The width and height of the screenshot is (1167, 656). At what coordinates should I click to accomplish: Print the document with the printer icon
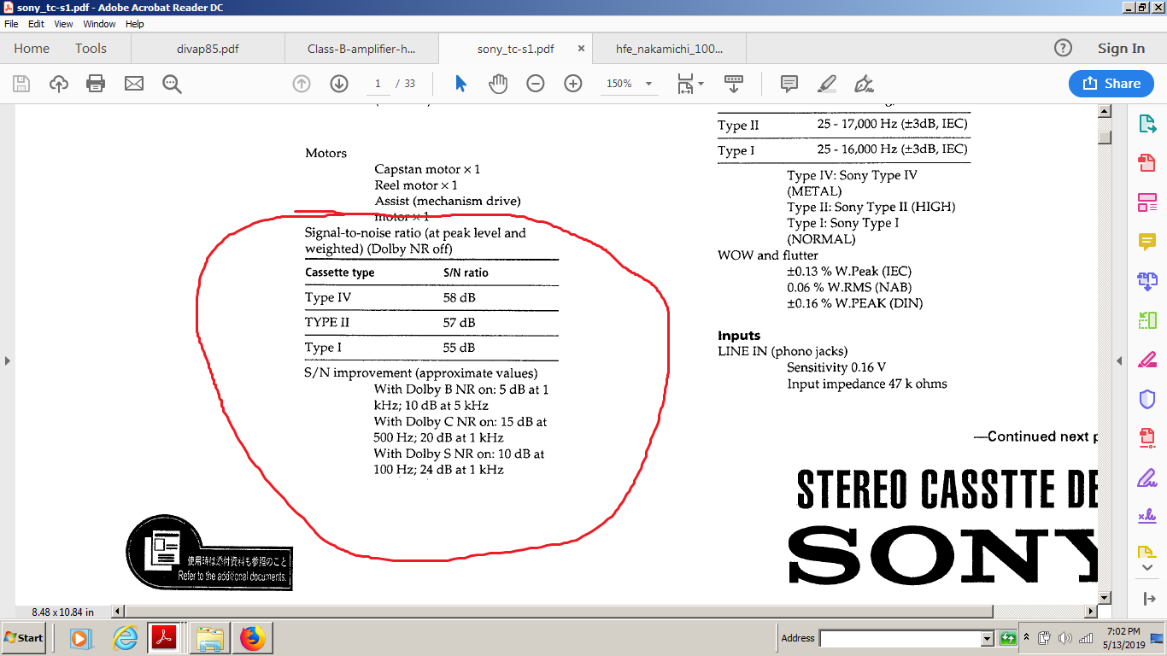click(x=96, y=84)
